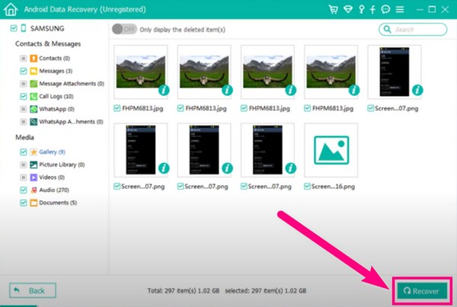
Task: Open the shopping cart purchase icon
Action: 334,9
